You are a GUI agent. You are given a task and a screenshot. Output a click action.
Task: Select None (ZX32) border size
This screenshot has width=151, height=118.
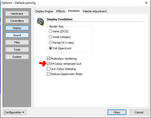[x=50, y=31]
